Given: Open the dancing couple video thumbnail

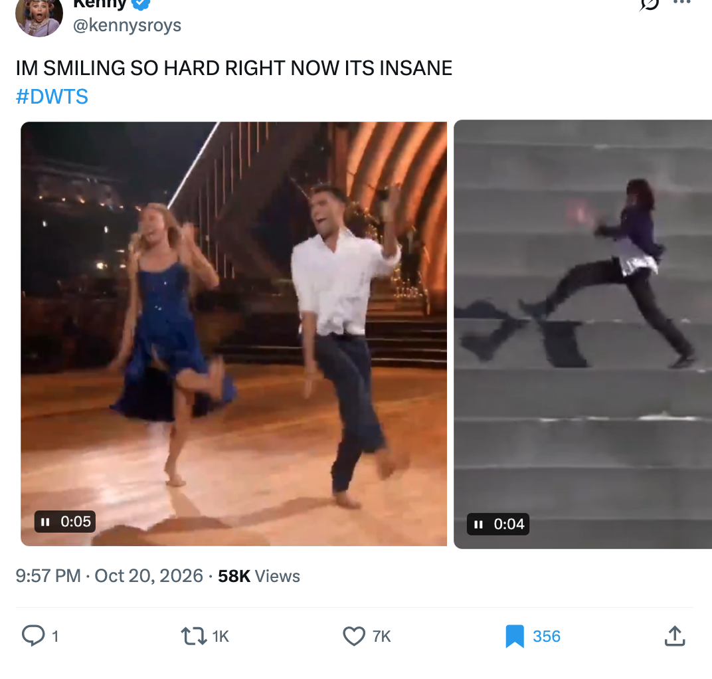Looking at the screenshot, I should click(234, 334).
